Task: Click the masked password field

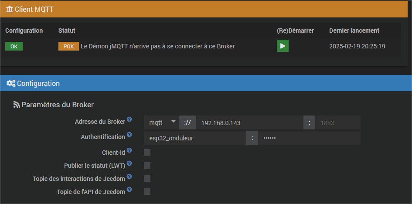Action: [309, 138]
